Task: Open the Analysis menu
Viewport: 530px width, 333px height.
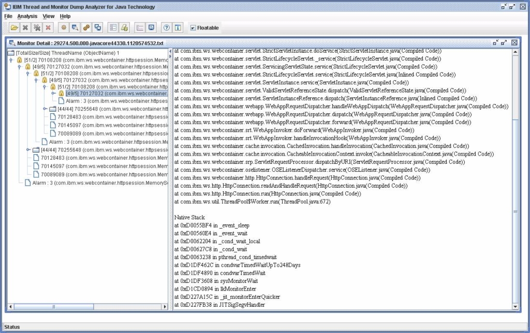Action: [27, 16]
